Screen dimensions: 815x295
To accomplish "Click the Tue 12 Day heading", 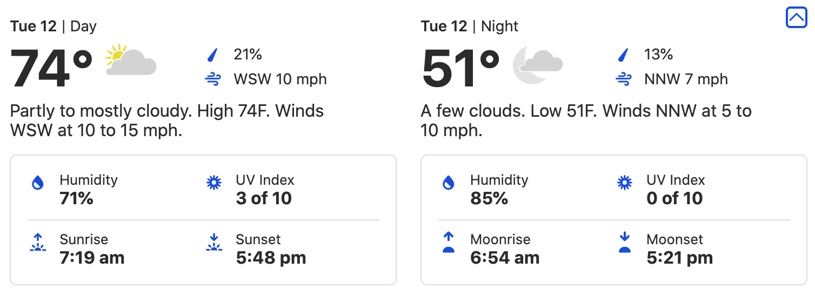I will pyautogui.click(x=53, y=26).
